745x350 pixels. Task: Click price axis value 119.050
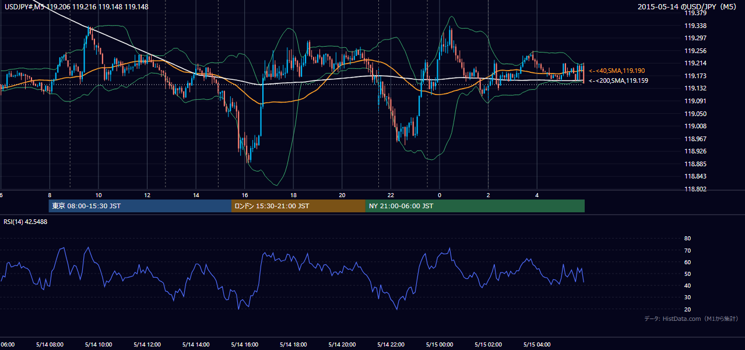pyautogui.click(x=695, y=114)
